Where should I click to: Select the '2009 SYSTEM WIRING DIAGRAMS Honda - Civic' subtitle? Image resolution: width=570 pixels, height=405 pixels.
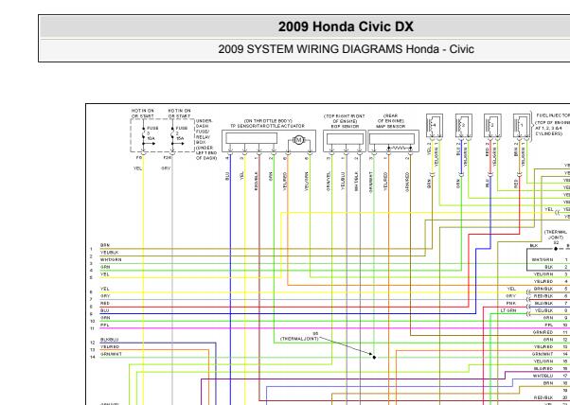(346, 49)
